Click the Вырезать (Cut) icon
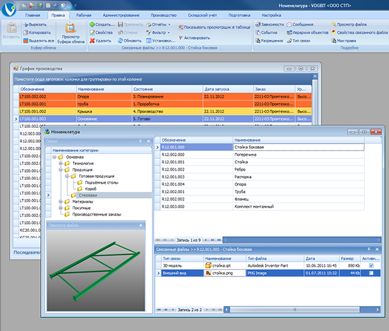Image resolution: width=389 pixels, height=331 pixels. (26, 23)
